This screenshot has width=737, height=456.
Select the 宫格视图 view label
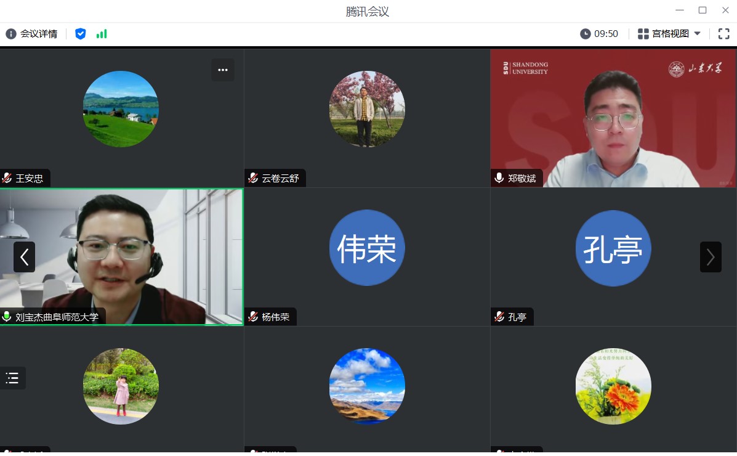click(671, 34)
